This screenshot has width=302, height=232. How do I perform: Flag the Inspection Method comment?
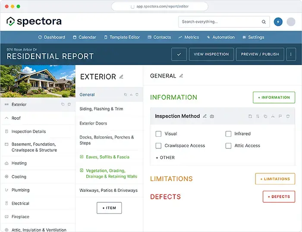click(x=280, y=116)
